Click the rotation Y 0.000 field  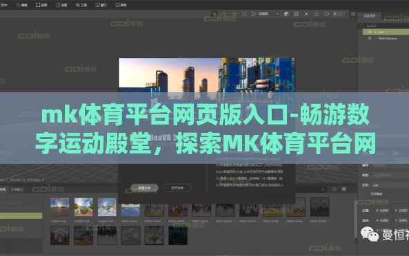click(x=403, y=220)
